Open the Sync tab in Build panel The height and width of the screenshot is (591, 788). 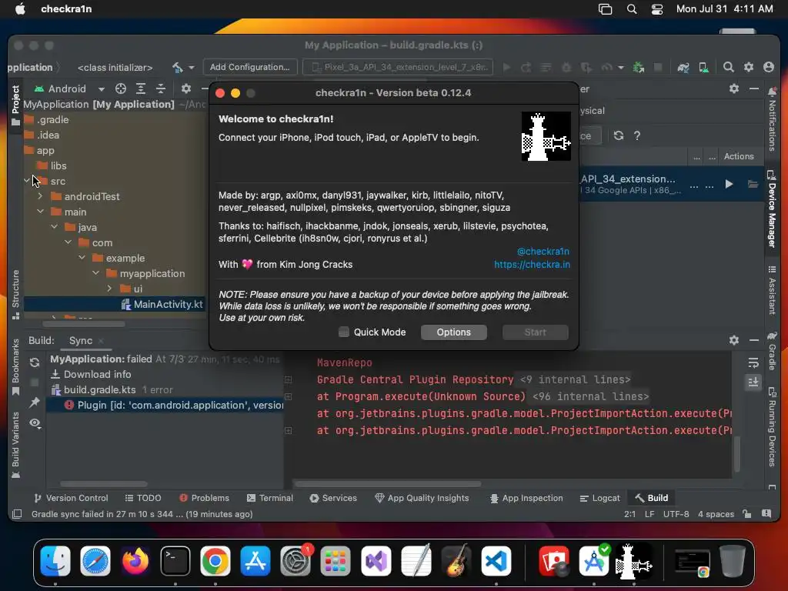pyautogui.click(x=80, y=340)
